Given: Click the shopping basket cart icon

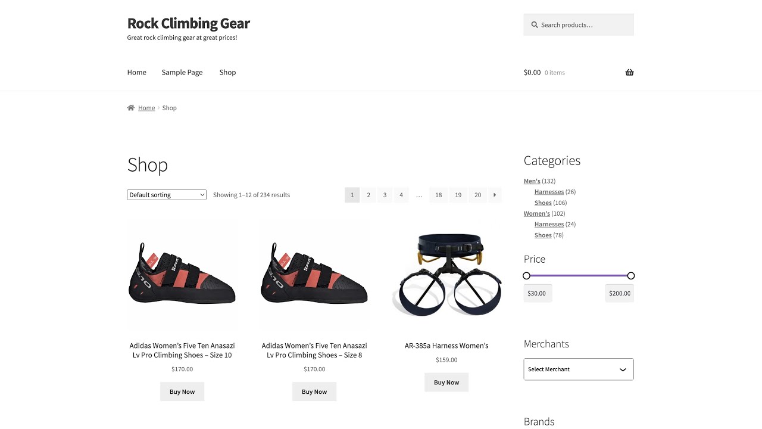Looking at the screenshot, I should [629, 73].
